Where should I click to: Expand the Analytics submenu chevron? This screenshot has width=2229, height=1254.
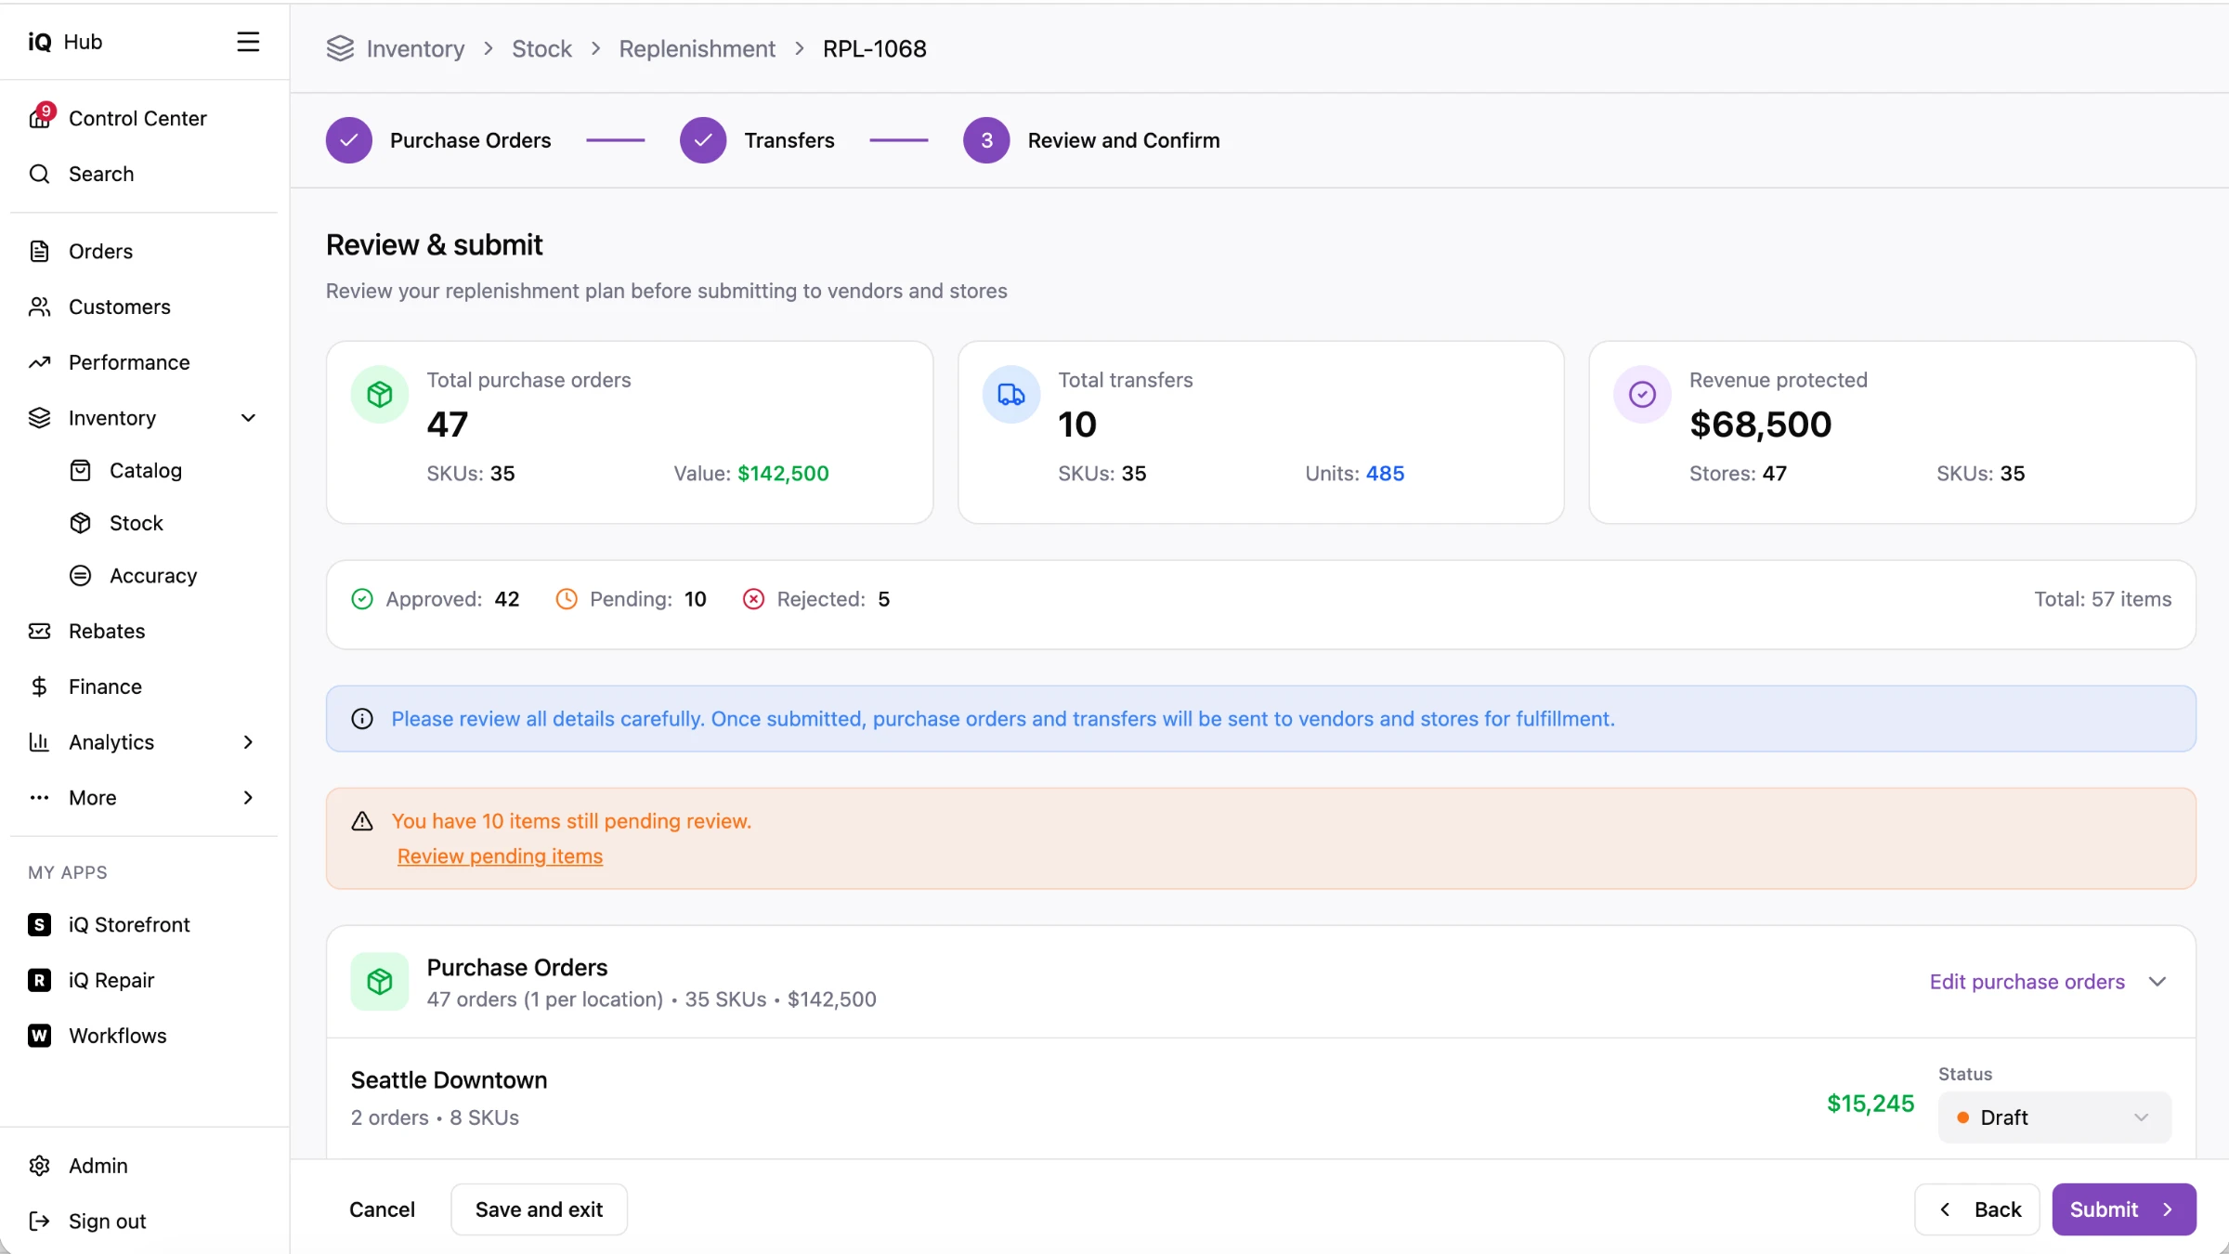point(248,742)
